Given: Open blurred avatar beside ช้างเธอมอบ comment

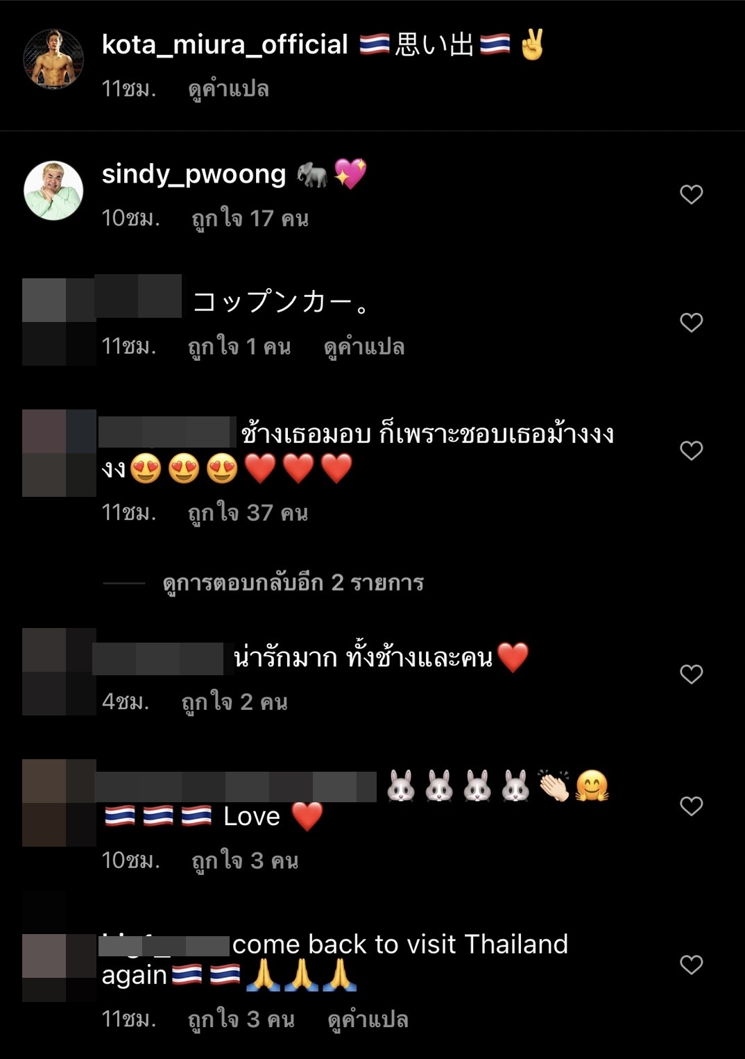Looking at the screenshot, I should tap(59, 452).
